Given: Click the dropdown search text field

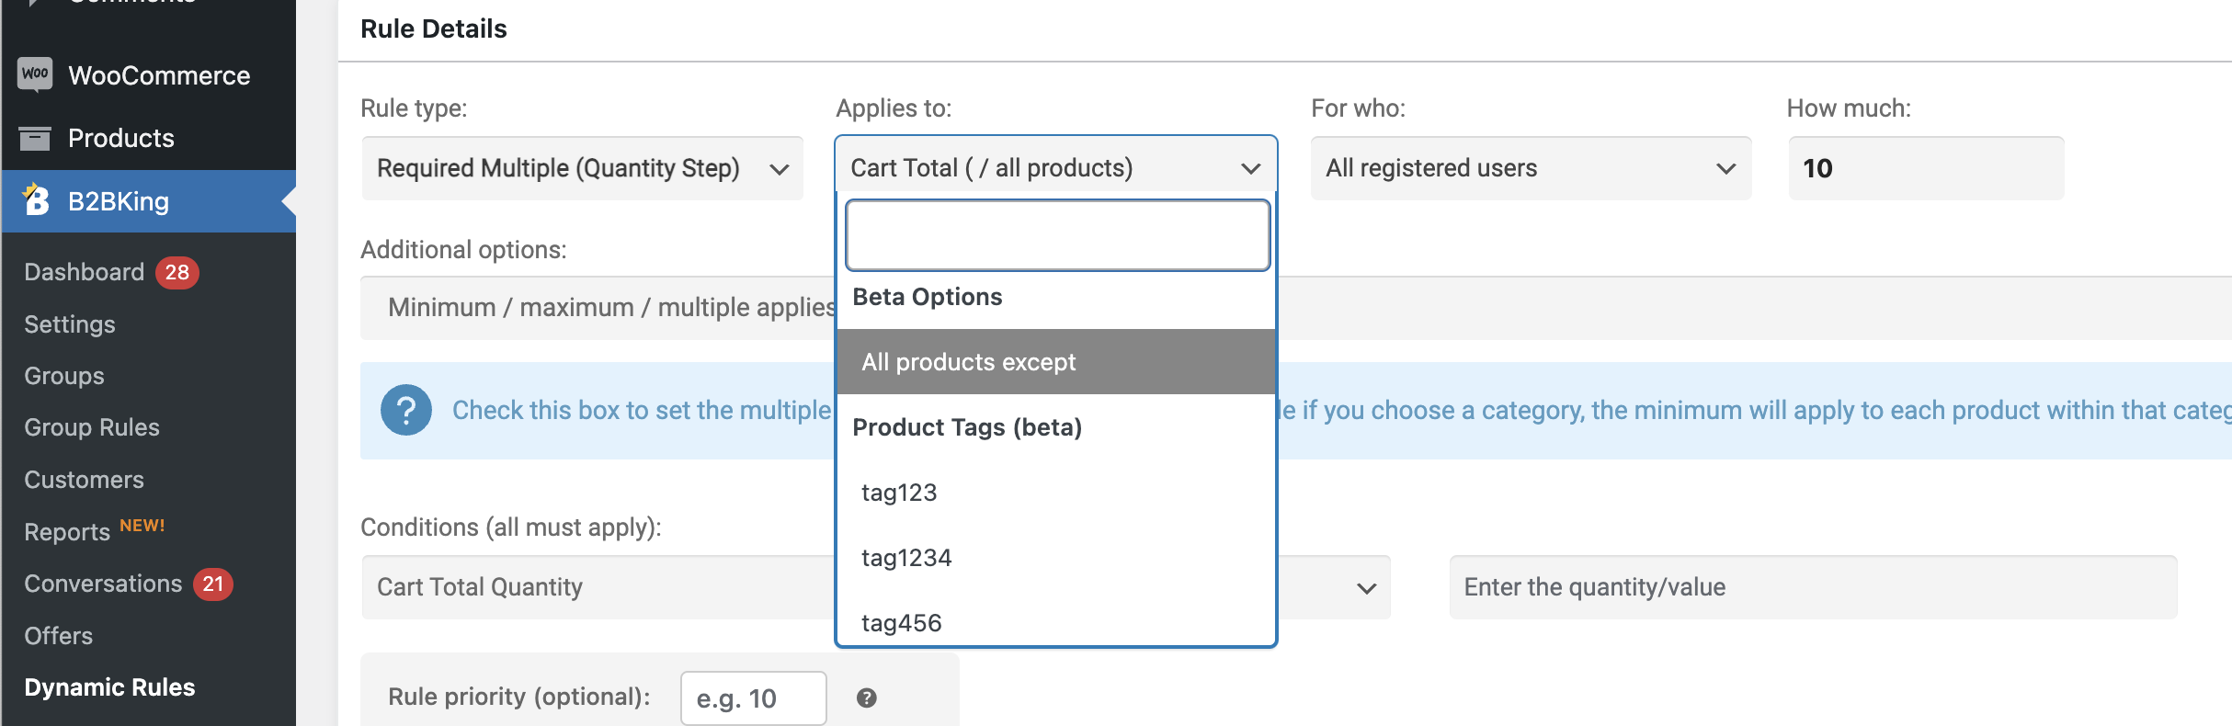Looking at the screenshot, I should [1057, 235].
